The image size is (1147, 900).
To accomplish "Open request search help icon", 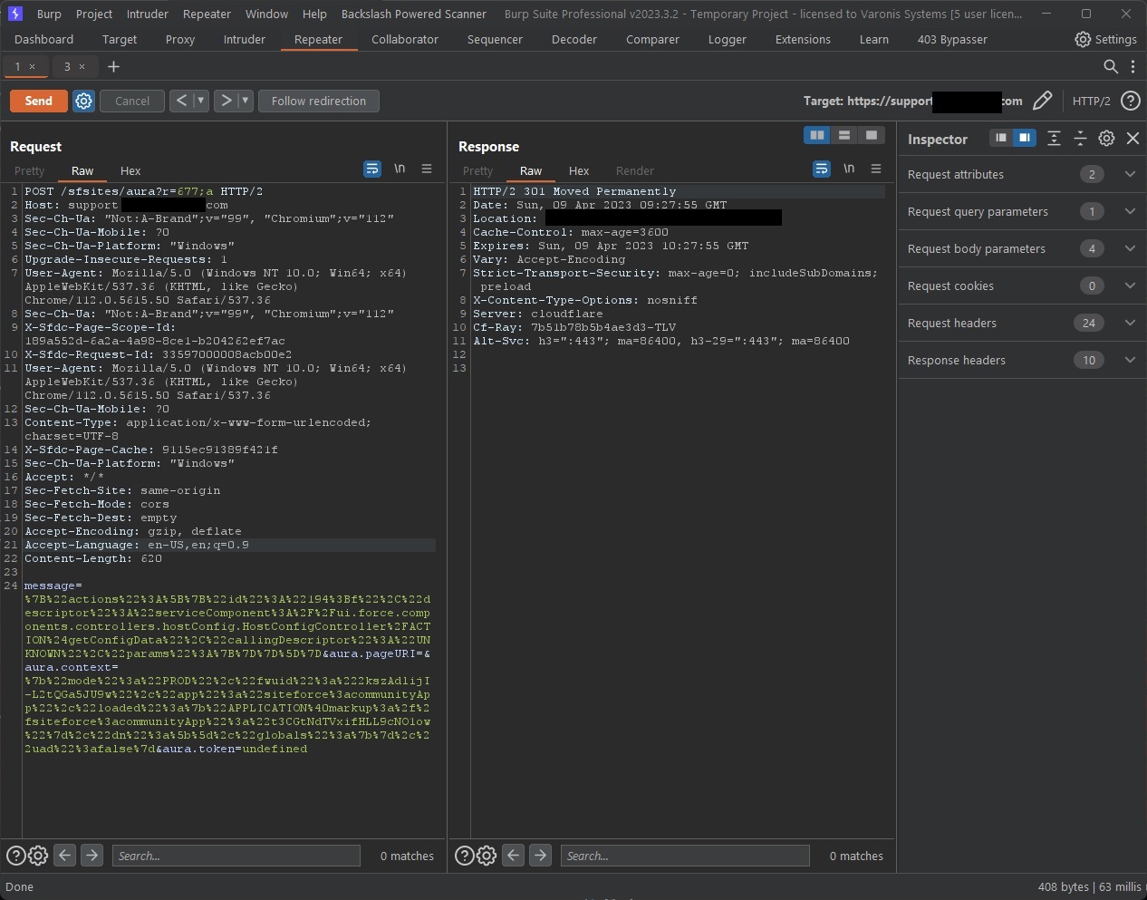I will click(x=15, y=855).
